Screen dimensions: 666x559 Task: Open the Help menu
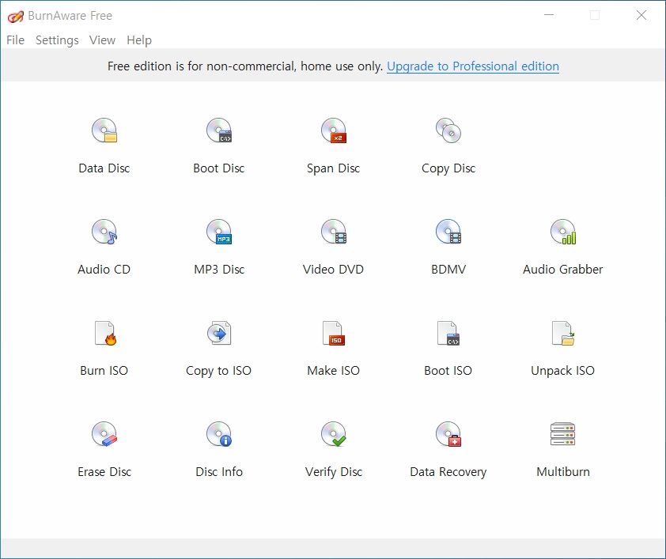coord(139,40)
